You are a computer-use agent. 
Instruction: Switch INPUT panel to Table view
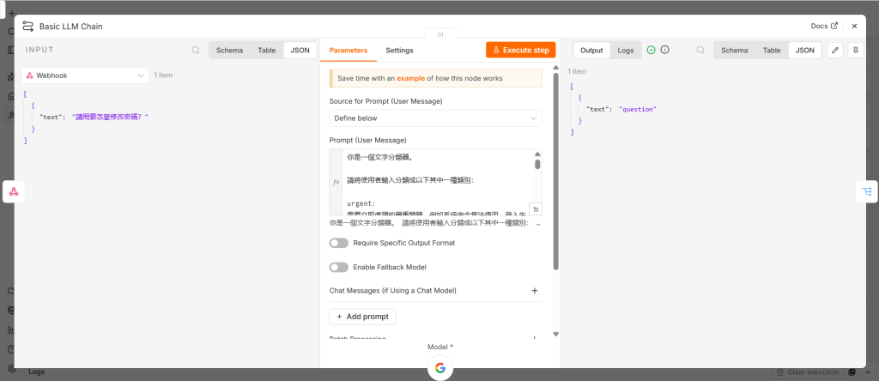tap(267, 50)
